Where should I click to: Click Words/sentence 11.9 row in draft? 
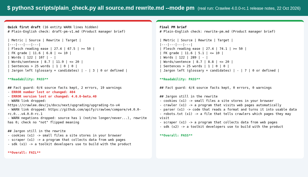click(45, 62)
